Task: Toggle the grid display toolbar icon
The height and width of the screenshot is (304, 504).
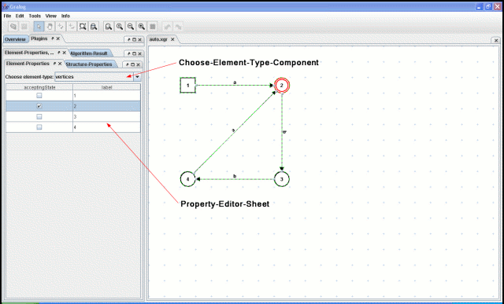Action: tap(153, 27)
